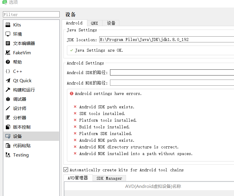Screen dimensions: 234x196
Task: Open 调试器 bug icon
Action: [8, 99]
